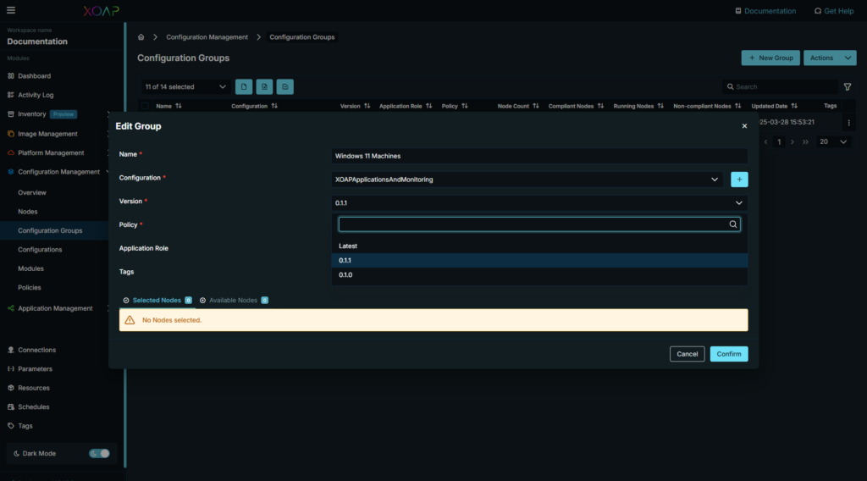Click the filter funnel icon

pyautogui.click(x=848, y=86)
